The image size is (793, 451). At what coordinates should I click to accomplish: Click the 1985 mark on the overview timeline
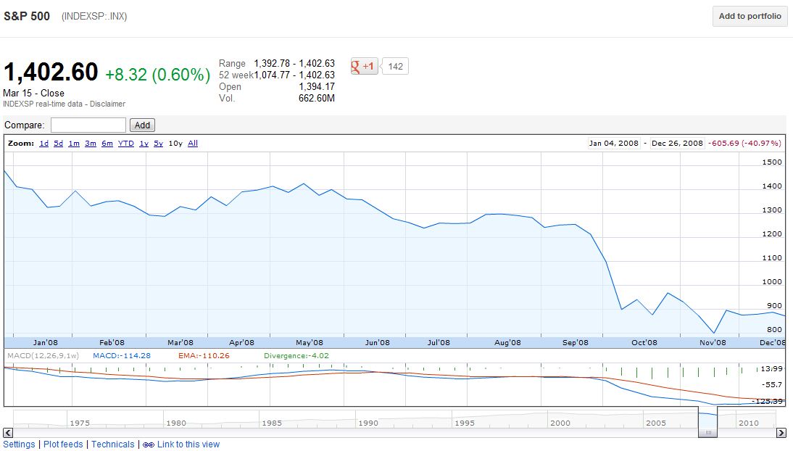(272, 423)
